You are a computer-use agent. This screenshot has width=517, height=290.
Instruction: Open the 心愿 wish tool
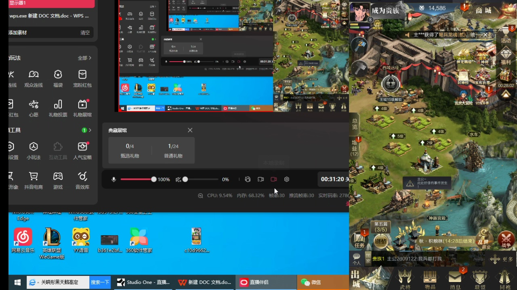tap(34, 108)
